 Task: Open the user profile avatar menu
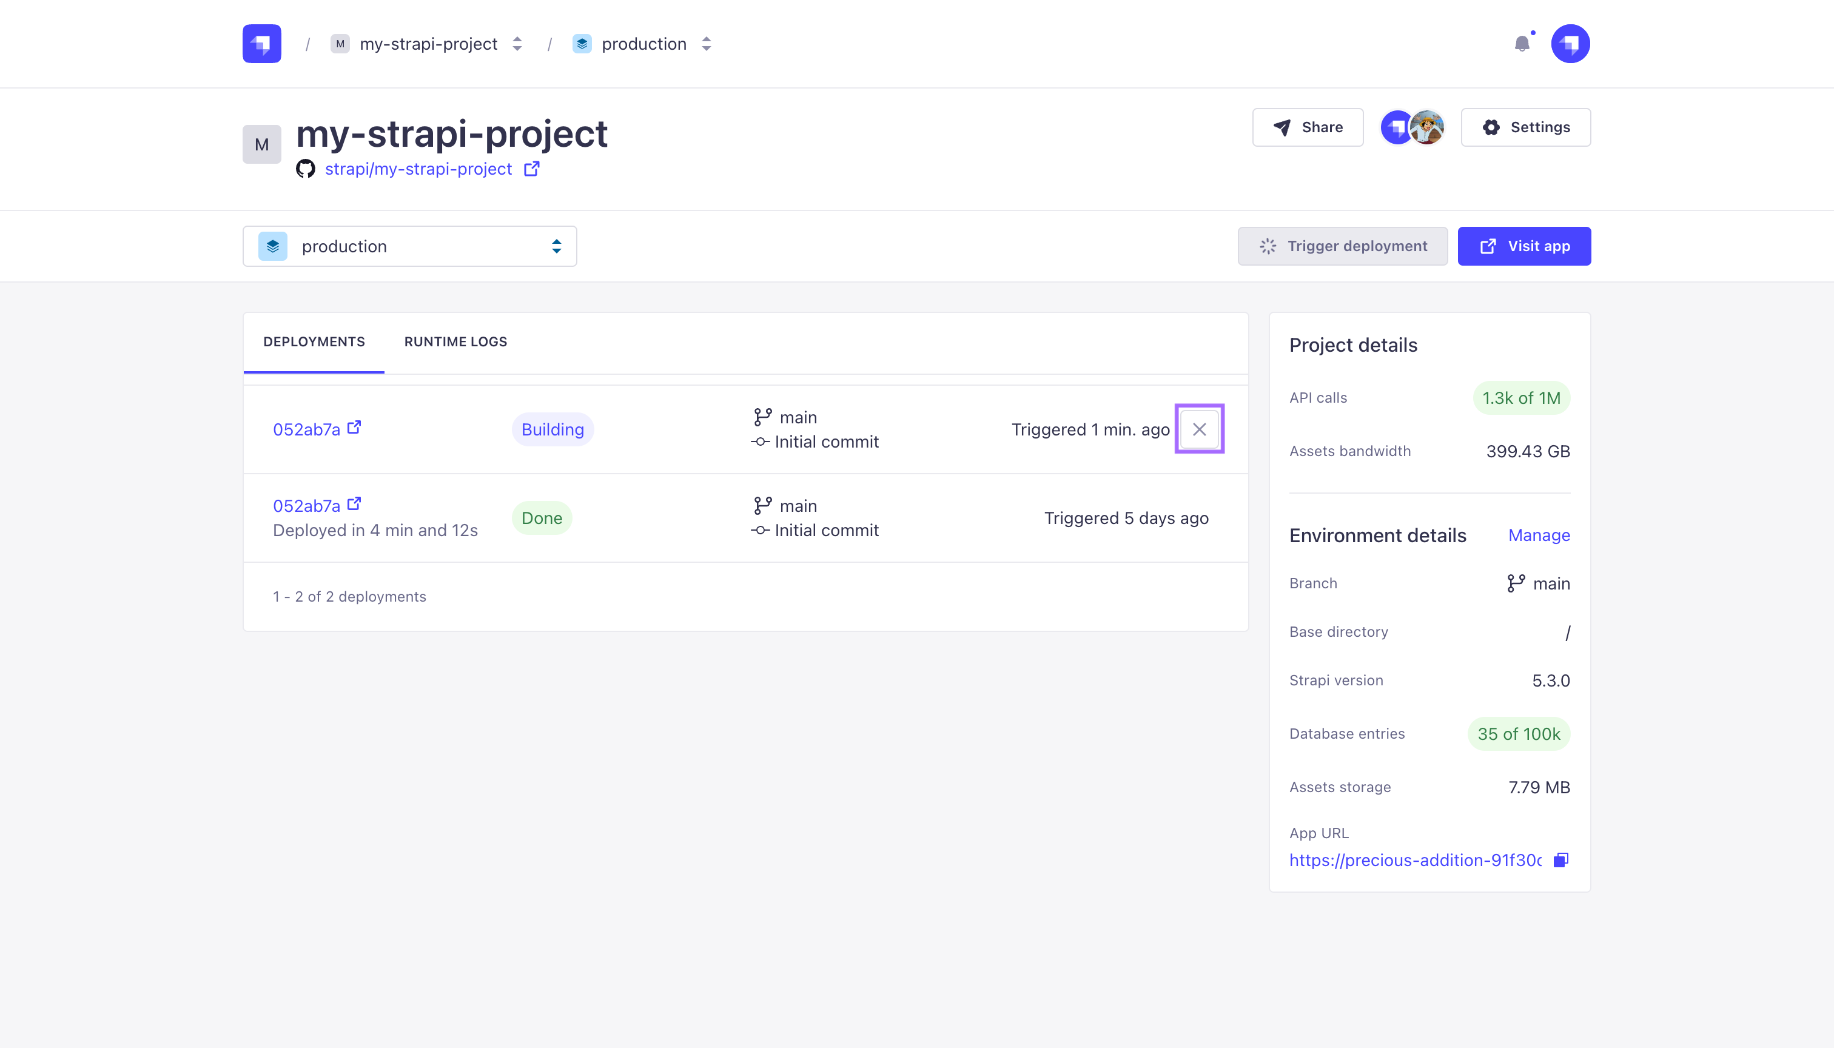point(1570,44)
